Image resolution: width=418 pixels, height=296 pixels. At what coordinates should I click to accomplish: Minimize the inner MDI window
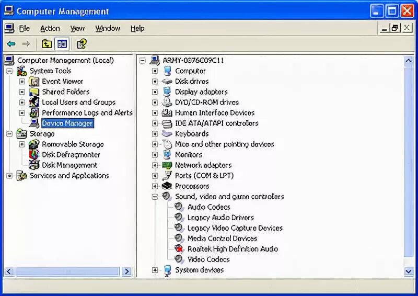[x=384, y=28]
